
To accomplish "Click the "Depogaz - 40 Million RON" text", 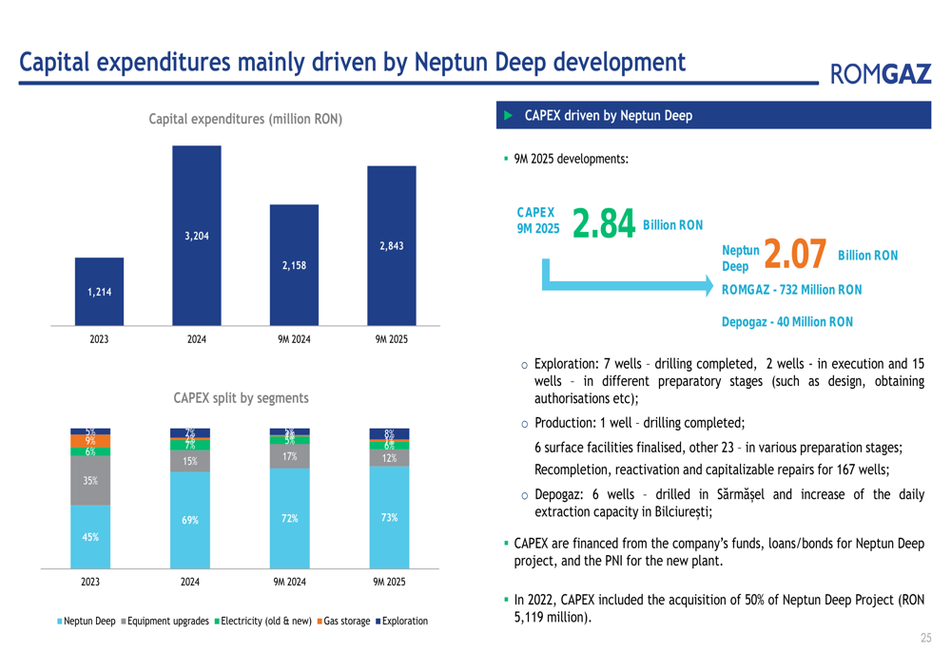I will pyautogui.click(x=786, y=322).
